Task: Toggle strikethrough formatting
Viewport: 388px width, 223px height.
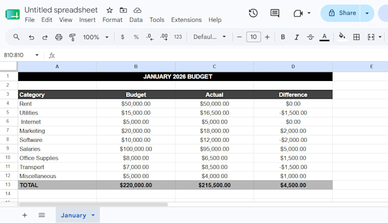Action: 310,37
